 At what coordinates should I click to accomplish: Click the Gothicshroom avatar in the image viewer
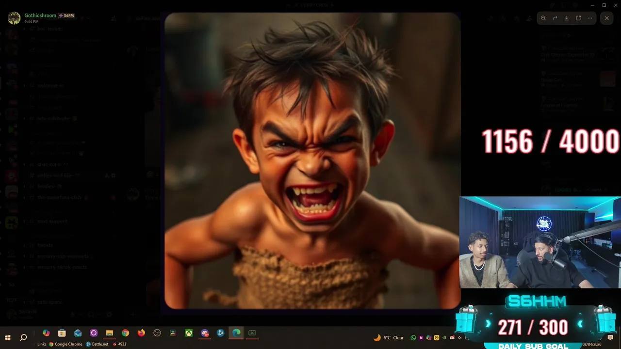(14, 18)
